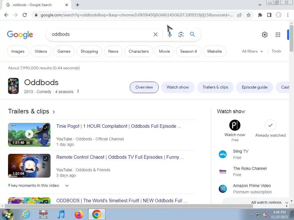Click the padlock site info icon

click(36, 15)
